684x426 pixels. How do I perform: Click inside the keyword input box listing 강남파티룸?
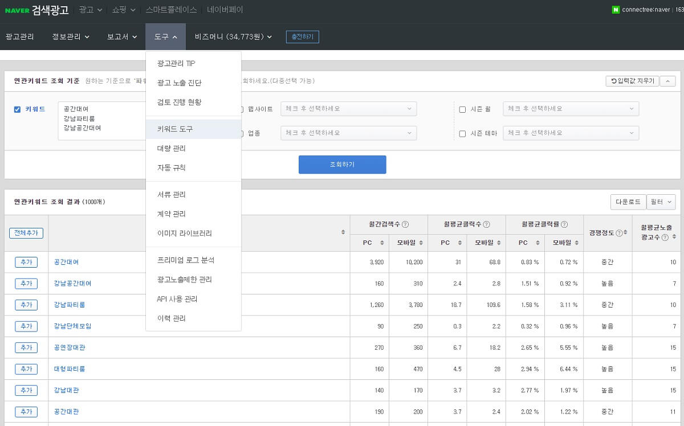(x=103, y=120)
